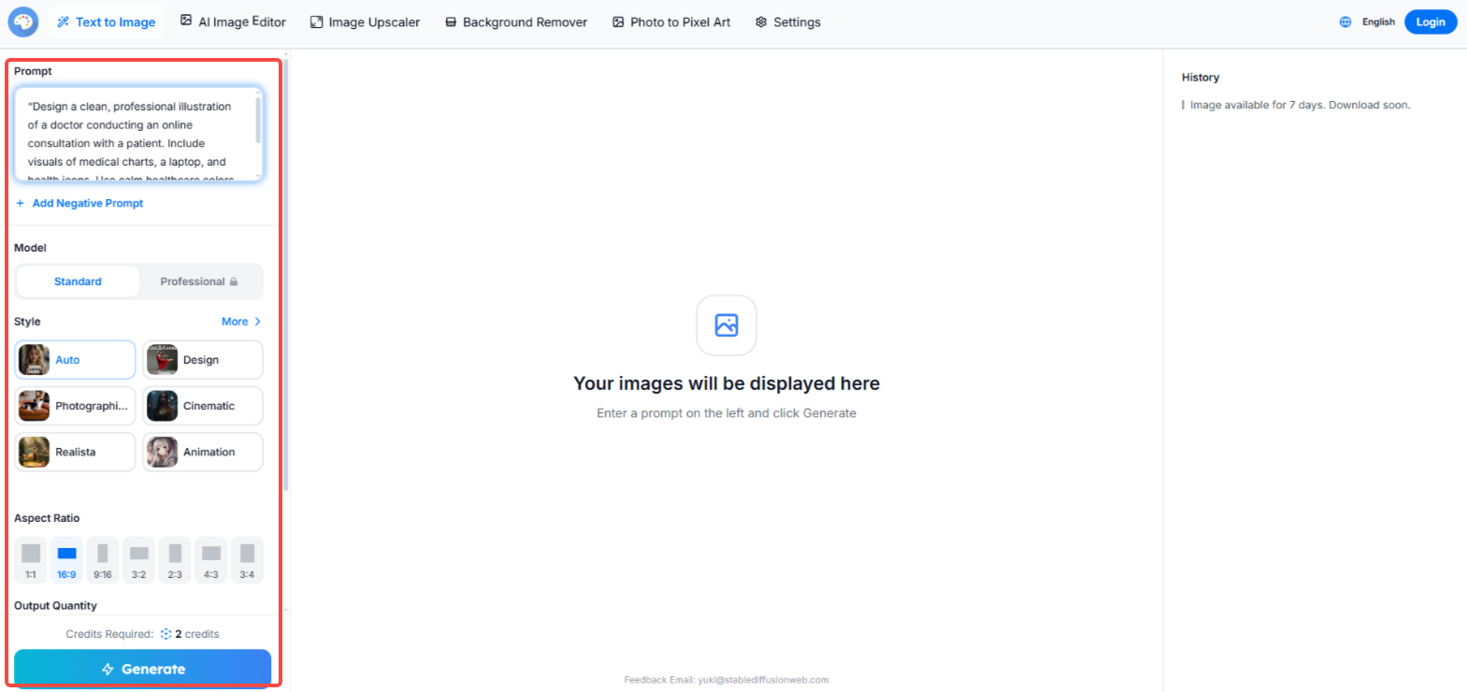This screenshot has width=1467, height=692.
Task: Open the Text to Image tab
Action: coord(106,22)
